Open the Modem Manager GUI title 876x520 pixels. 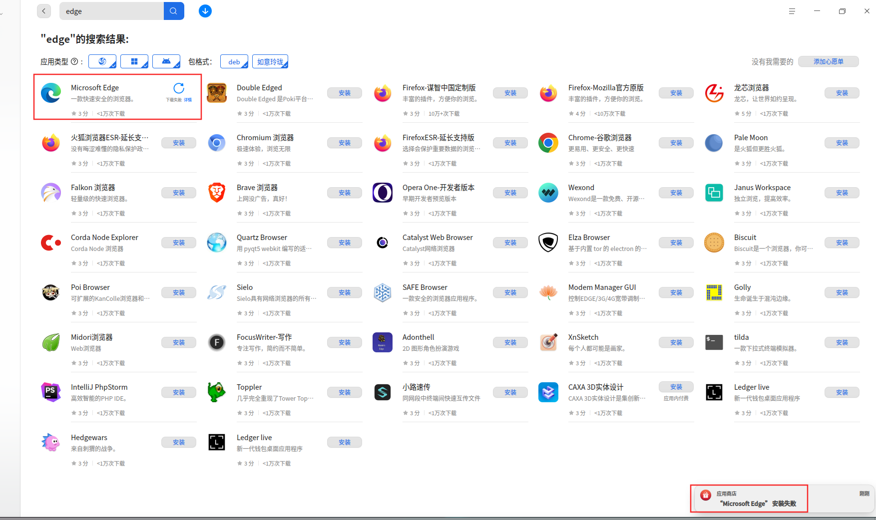(602, 287)
